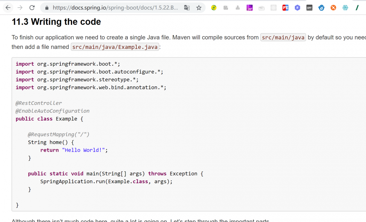Open the gray QR-code style extension
The image size is (366, 222).
pyautogui.click(x=226, y=8)
